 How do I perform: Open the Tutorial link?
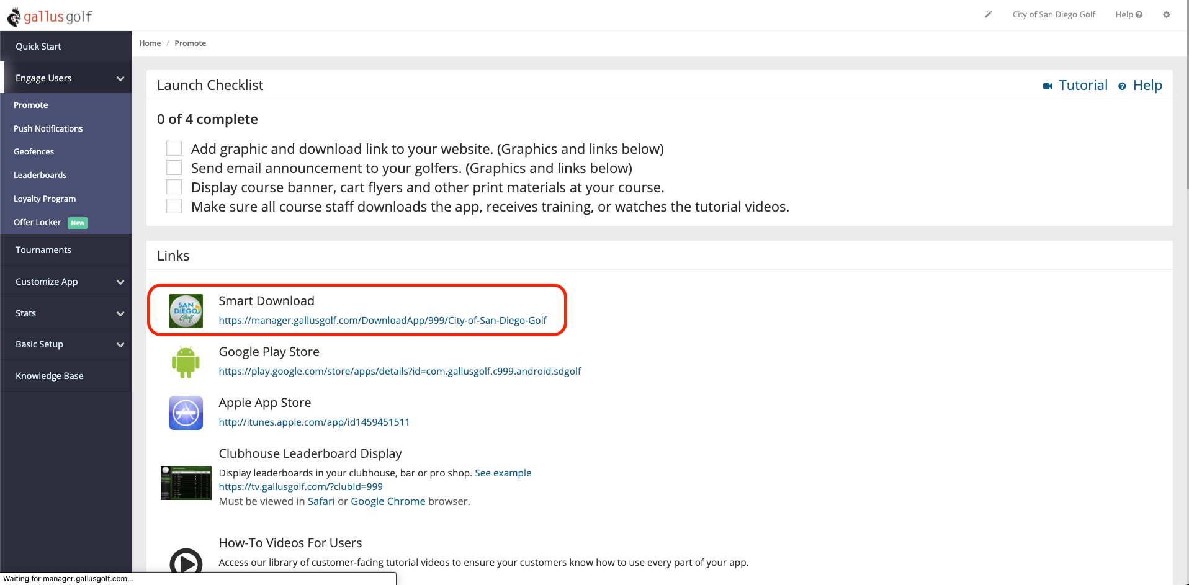click(x=1083, y=86)
